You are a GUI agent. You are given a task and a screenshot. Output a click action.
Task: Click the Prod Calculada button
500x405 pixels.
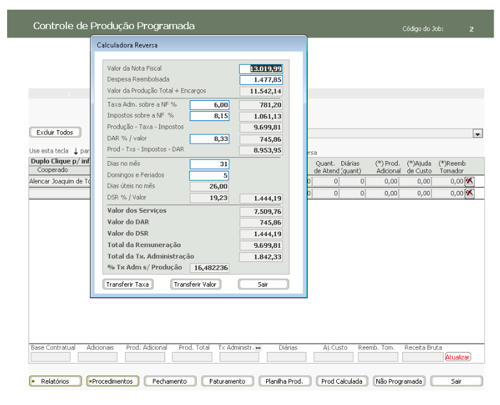click(343, 381)
